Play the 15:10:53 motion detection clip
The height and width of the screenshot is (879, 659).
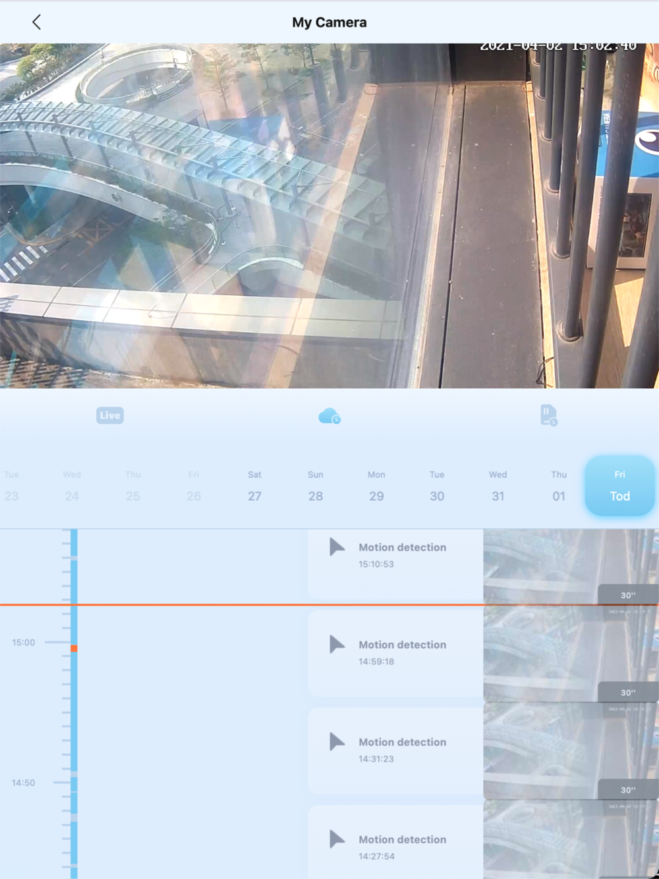point(337,547)
